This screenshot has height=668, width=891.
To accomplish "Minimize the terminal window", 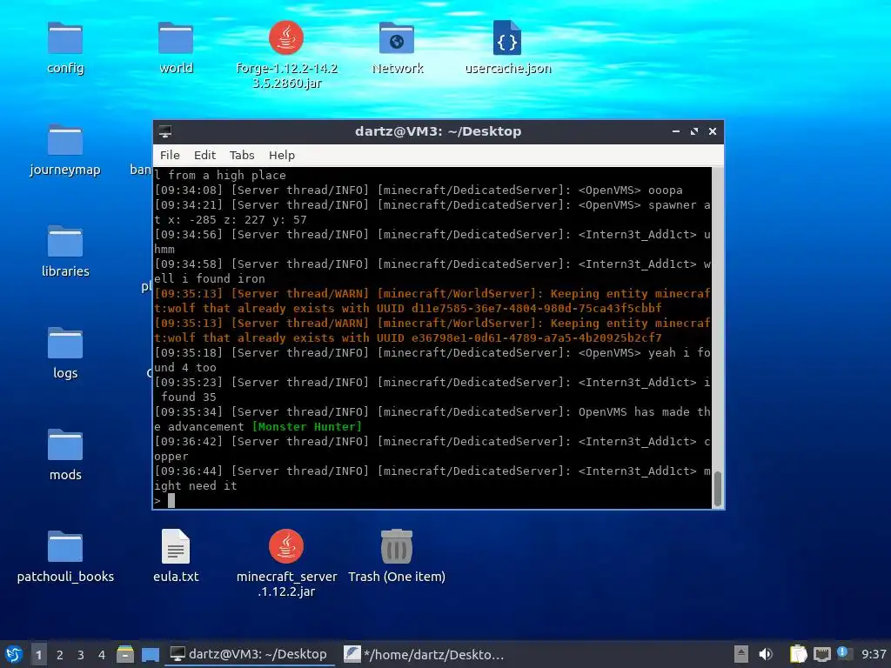I will click(x=675, y=131).
